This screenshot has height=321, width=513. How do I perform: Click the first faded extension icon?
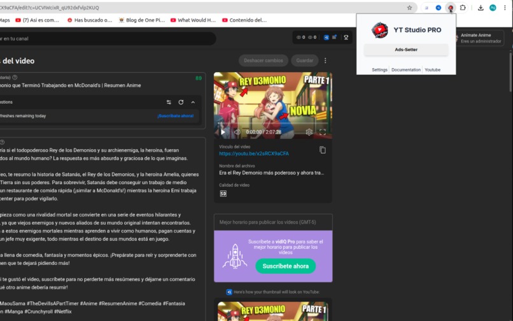[426, 8]
